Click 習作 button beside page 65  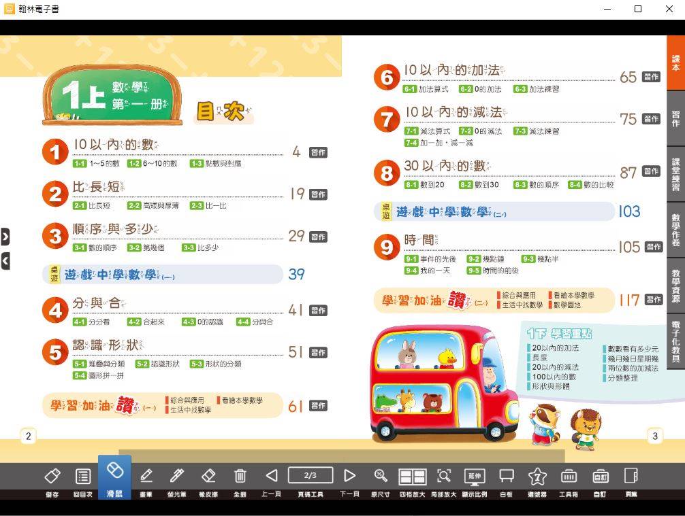pos(652,77)
